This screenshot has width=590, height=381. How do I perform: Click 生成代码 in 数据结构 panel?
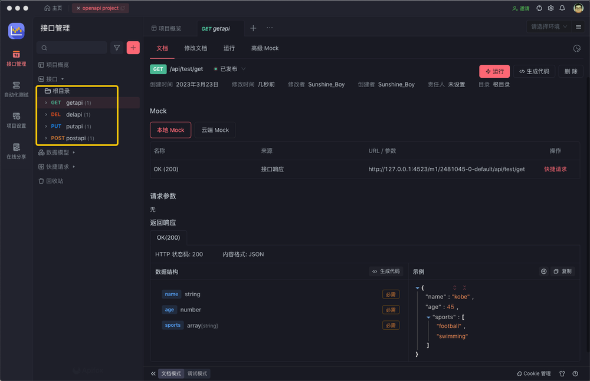point(386,271)
